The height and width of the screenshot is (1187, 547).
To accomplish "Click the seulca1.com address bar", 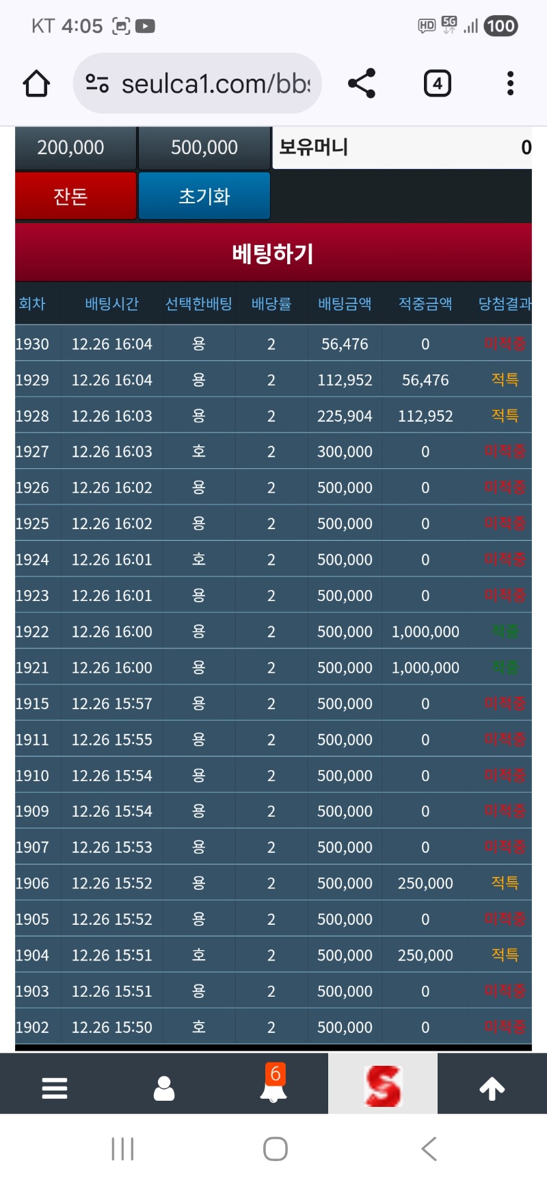I will [x=215, y=84].
